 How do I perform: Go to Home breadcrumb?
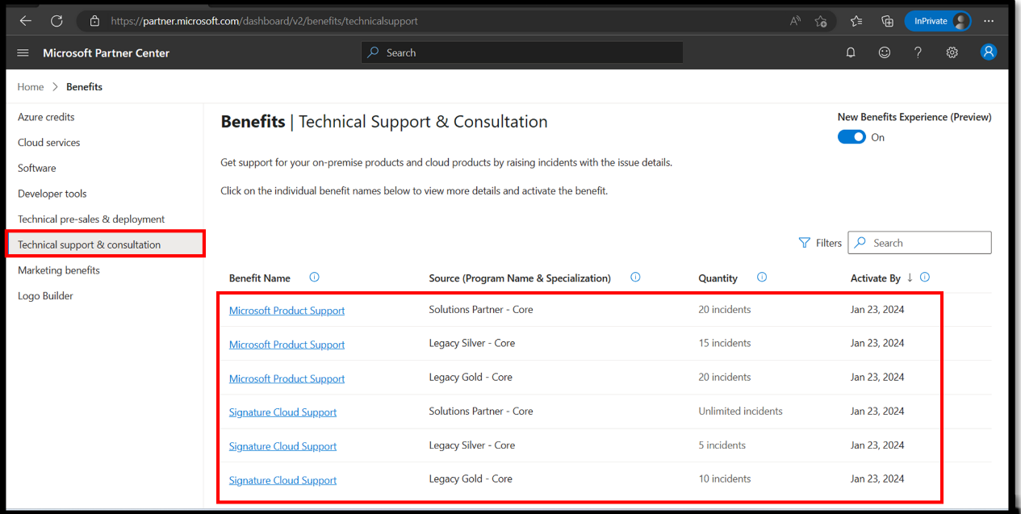31,86
